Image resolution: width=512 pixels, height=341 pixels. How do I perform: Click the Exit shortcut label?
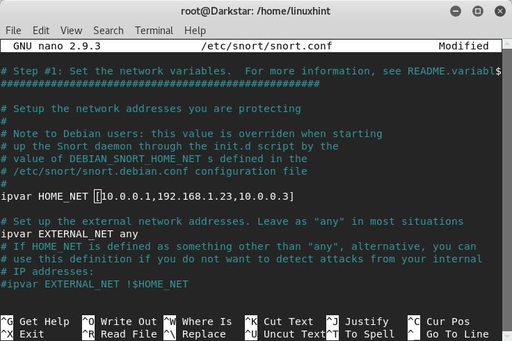(32, 334)
